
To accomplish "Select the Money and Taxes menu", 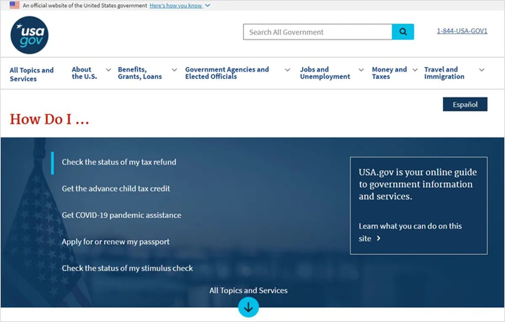I will coord(389,73).
